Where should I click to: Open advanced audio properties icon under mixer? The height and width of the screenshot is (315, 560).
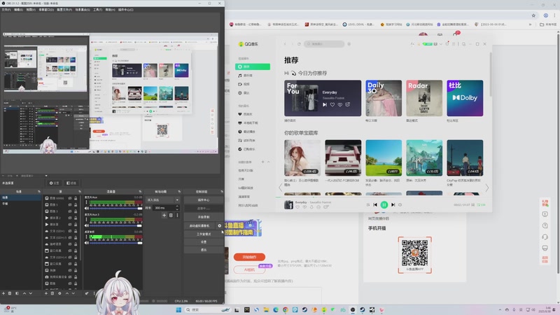pyautogui.click(x=87, y=293)
